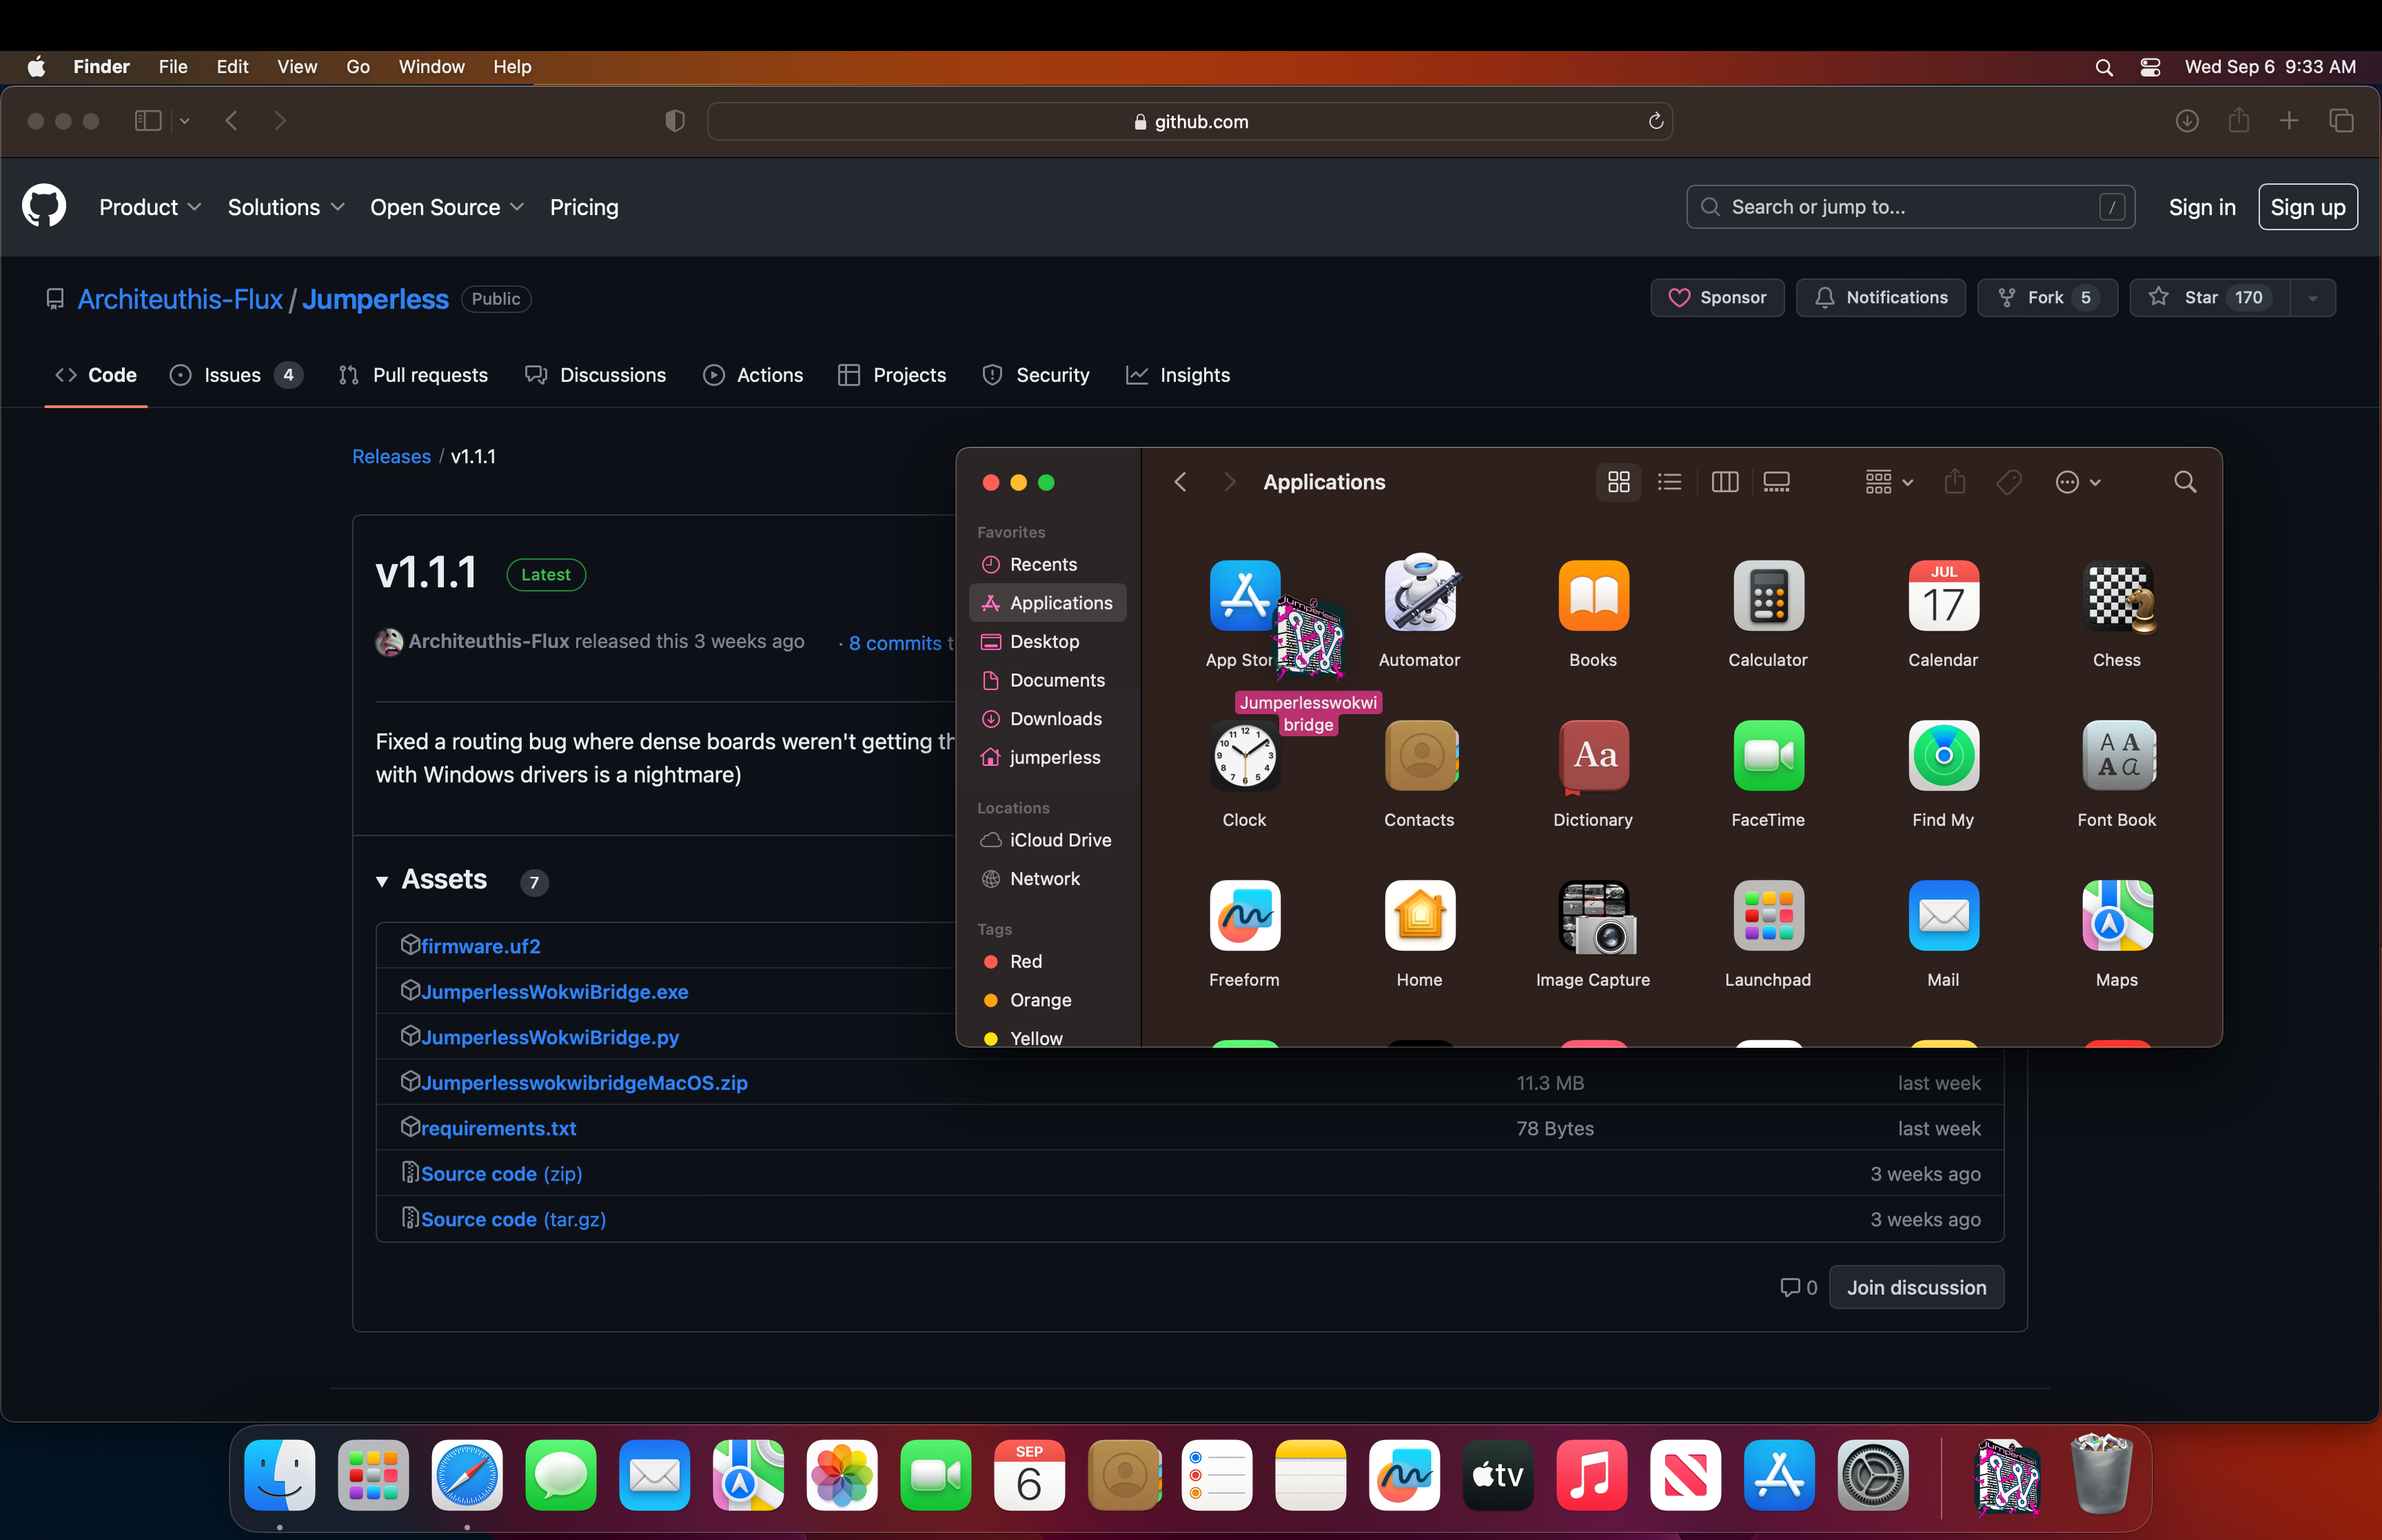2382x1540 pixels.
Task: Click the Finder back arrow
Action: (x=1181, y=482)
